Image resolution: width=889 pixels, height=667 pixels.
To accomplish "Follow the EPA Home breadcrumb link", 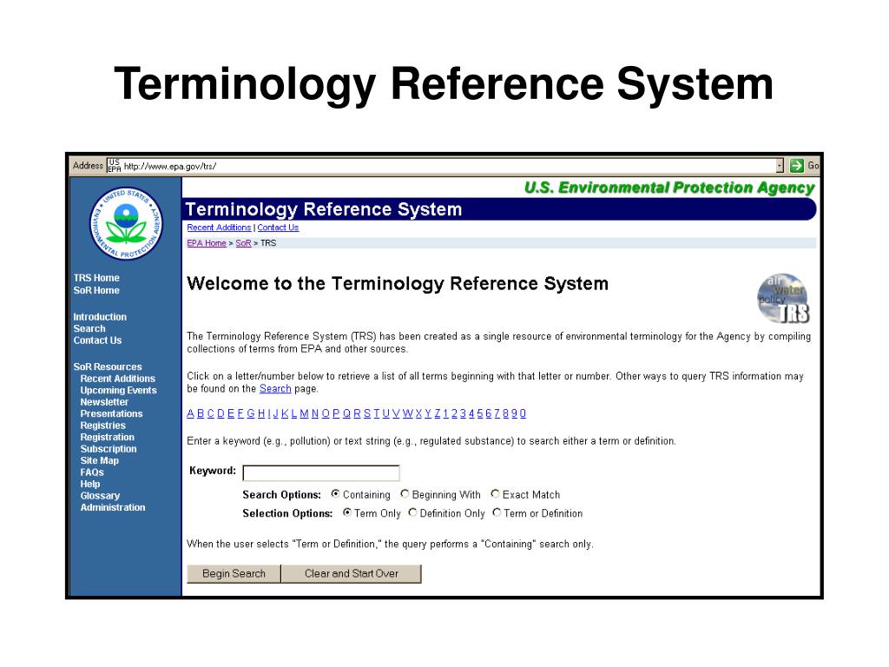I will coord(207,243).
